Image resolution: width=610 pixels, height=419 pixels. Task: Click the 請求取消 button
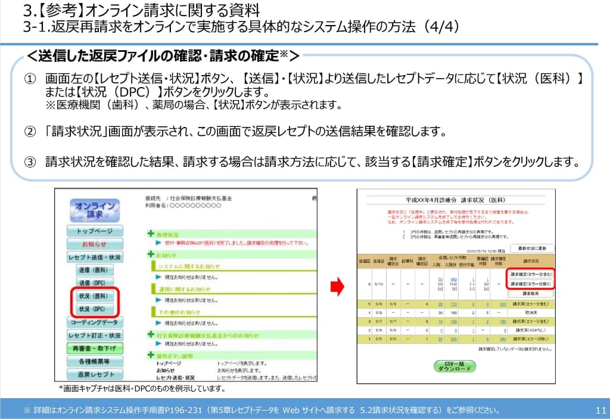[531, 293]
